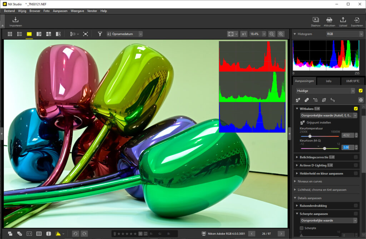
Task: Tick the Scherpte checkbox
Action: click(302, 228)
